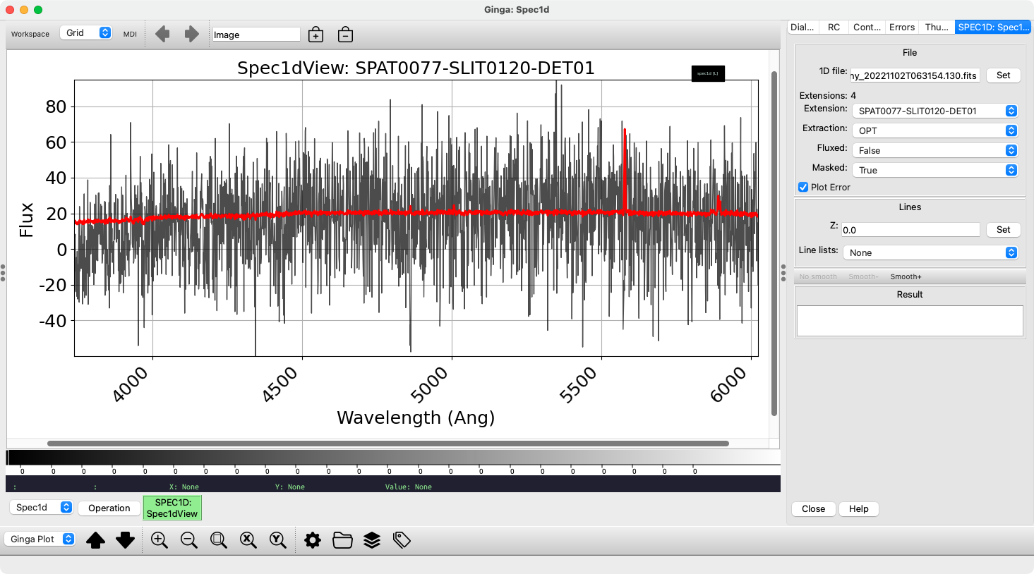Fit X axis zoom icon
This screenshot has height=574, width=1034.
(x=248, y=540)
